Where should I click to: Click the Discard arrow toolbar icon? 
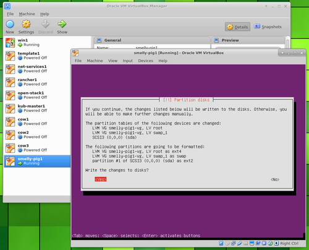45,24
